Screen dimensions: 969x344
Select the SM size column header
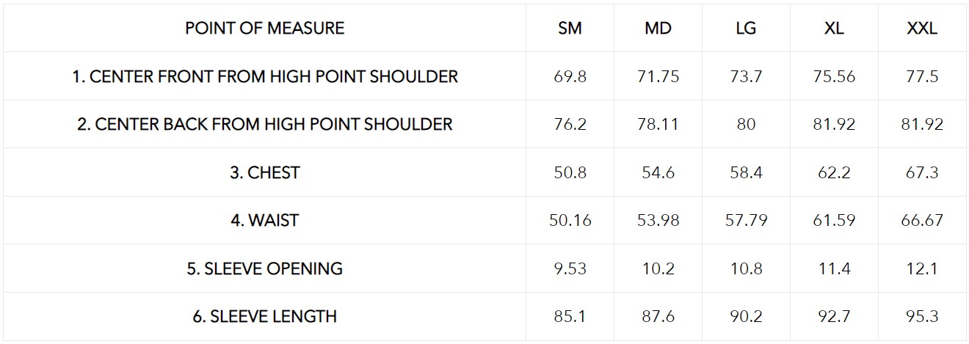570,29
